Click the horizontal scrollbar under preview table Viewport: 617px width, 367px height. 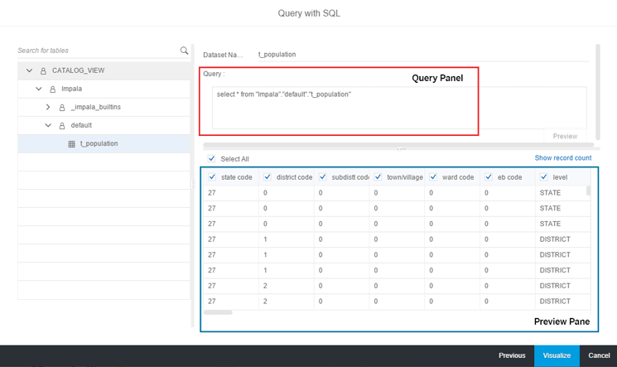pyautogui.click(x=218, y=312)
